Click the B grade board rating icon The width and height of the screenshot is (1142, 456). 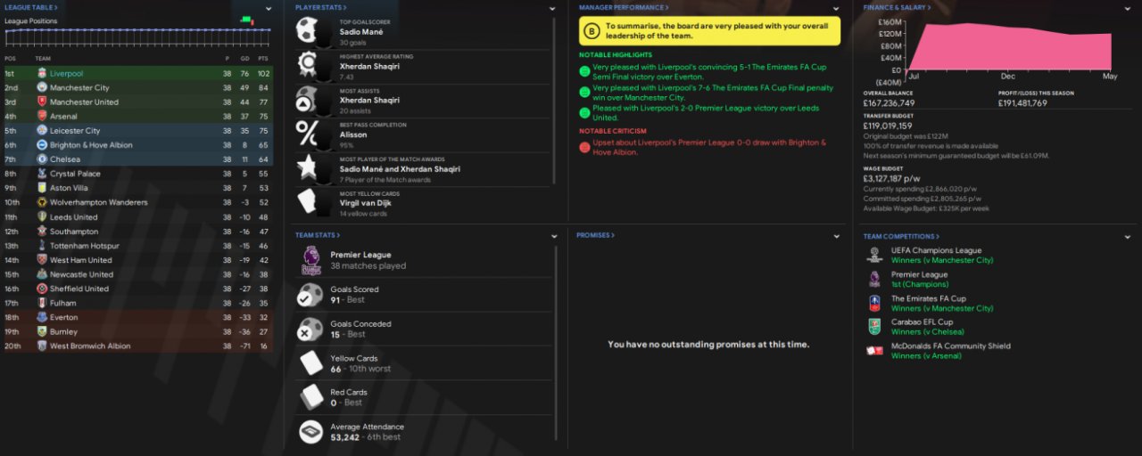(592, 32)
